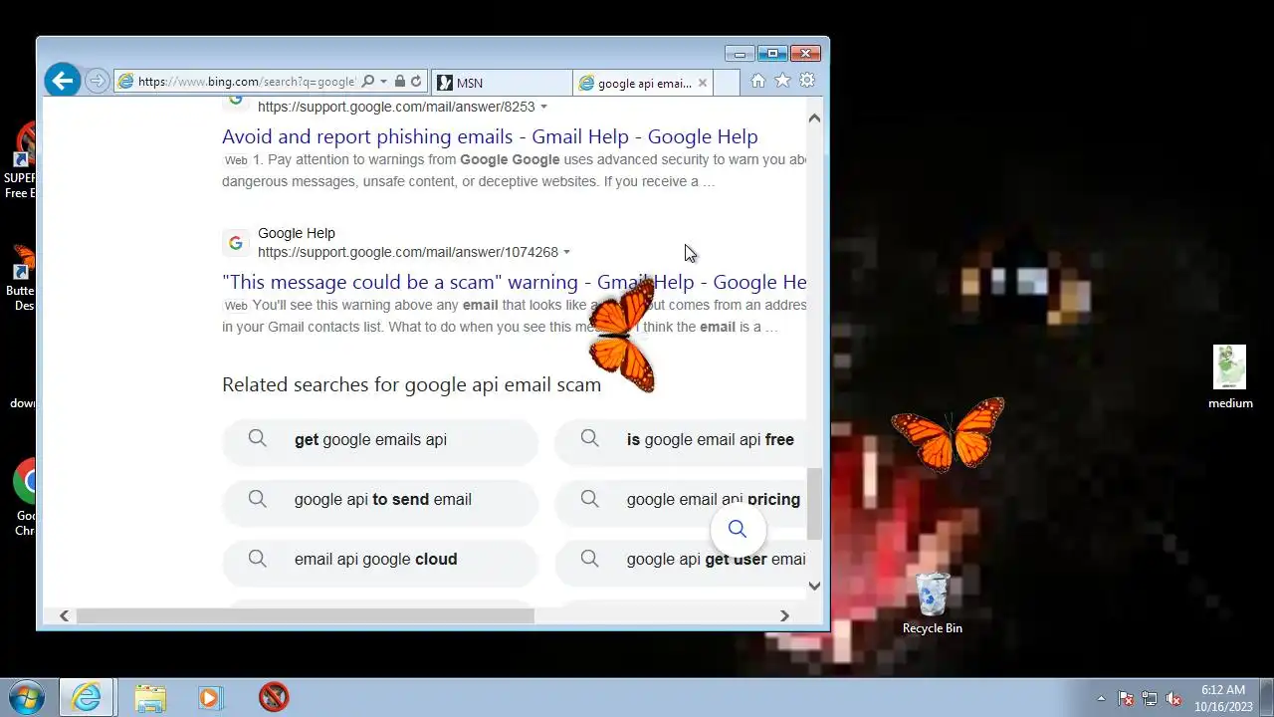
Task: Expand dropdown beside mail/answer/1074268 URL
Action: pyautogui.click(x=566, y=252)
